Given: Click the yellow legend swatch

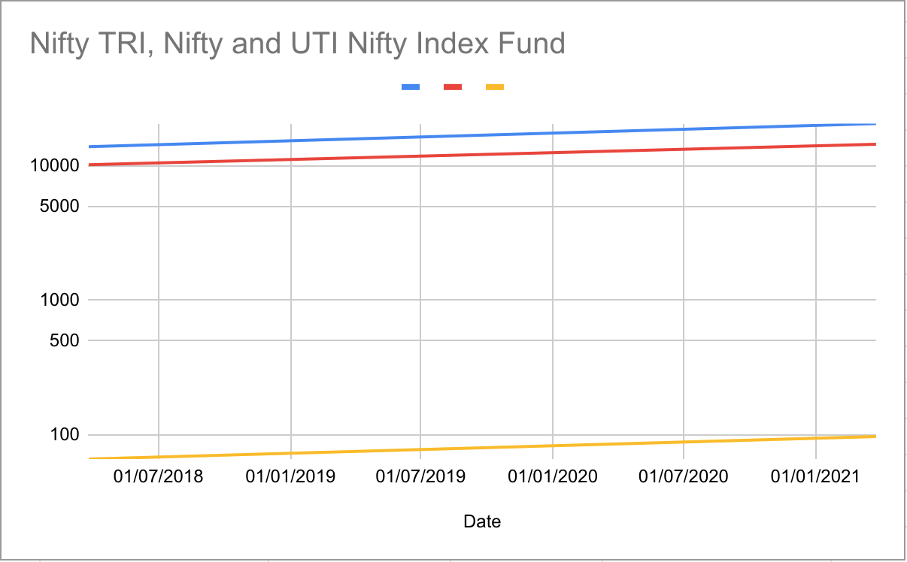Looking at the screenshot, I should [x=495, y=87].
